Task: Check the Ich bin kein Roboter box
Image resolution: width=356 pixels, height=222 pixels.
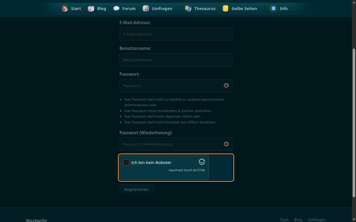Action: coord(126,162)
